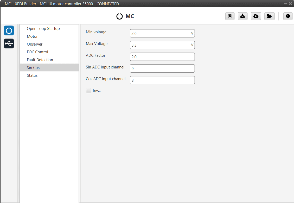Open the Fault Detection section
Image resolution: width=294 pixels, height=203 pixels.
click(x=49, y=60)
